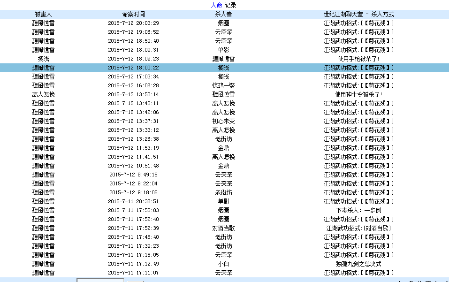Click killer 老街坊 in the 13:26:38 row
Viewport: 472px width, 282px height.
(x=223, y=139)
